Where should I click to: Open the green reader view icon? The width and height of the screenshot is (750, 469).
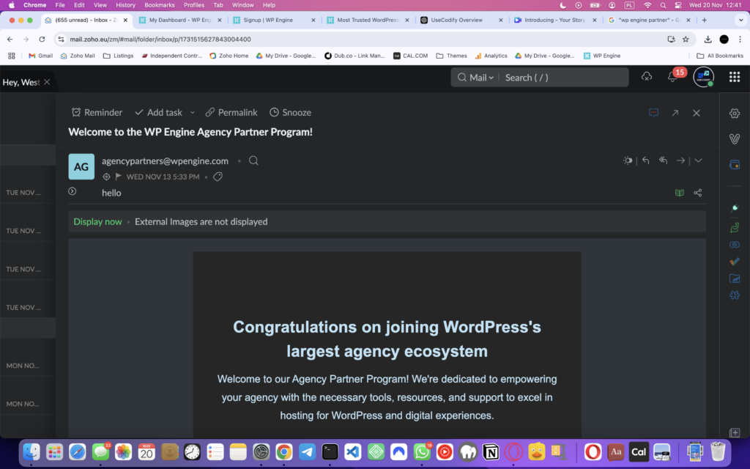(x=679, y=193)
